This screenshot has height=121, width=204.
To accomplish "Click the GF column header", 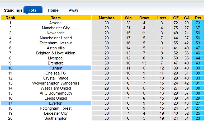I will click(x=176, y=18).
